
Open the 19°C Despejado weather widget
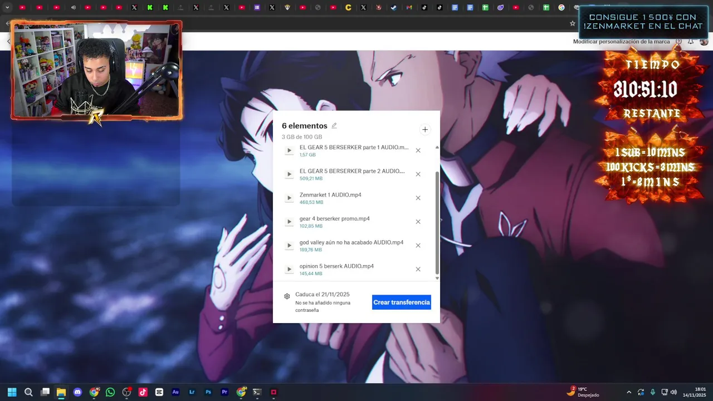(583, 392)
